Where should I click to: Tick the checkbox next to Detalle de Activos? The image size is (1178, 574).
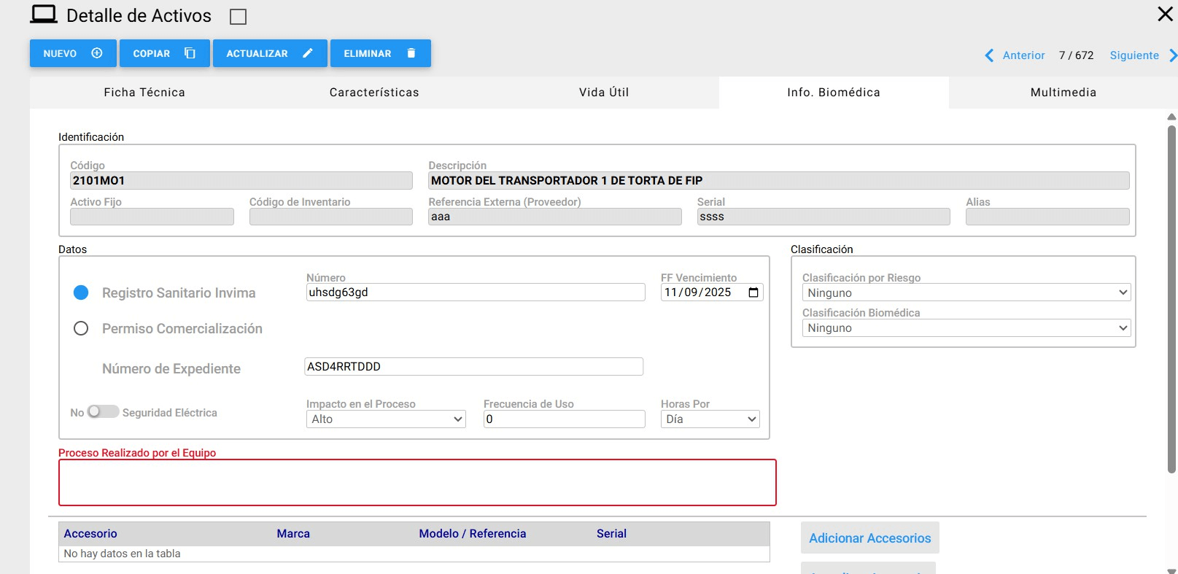[238, 17]
